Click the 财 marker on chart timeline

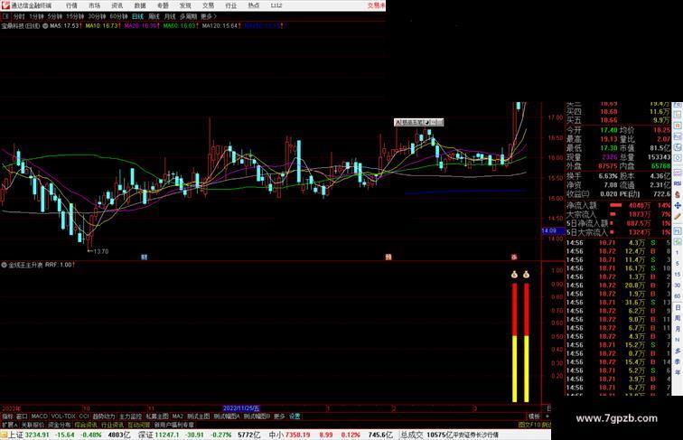[145, 257]
